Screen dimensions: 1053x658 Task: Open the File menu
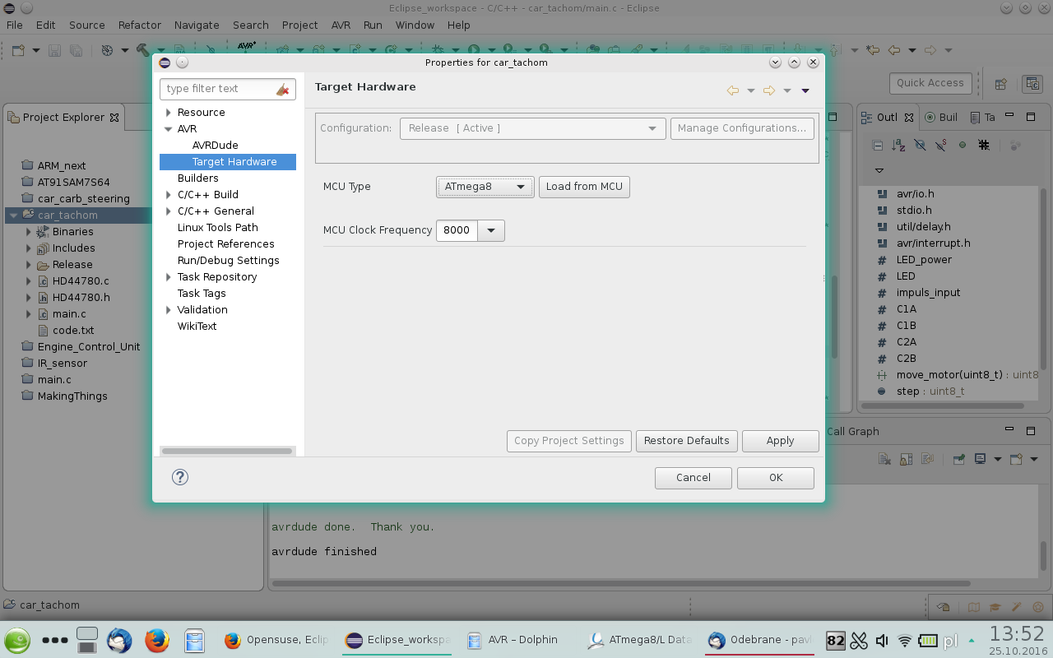click(x=15, y=25)
